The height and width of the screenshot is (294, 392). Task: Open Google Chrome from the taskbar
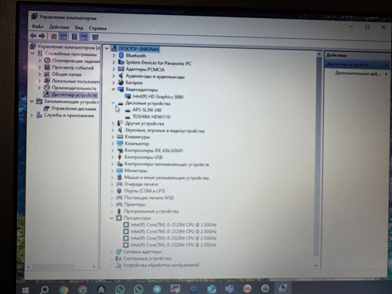(x=64, y=289)
